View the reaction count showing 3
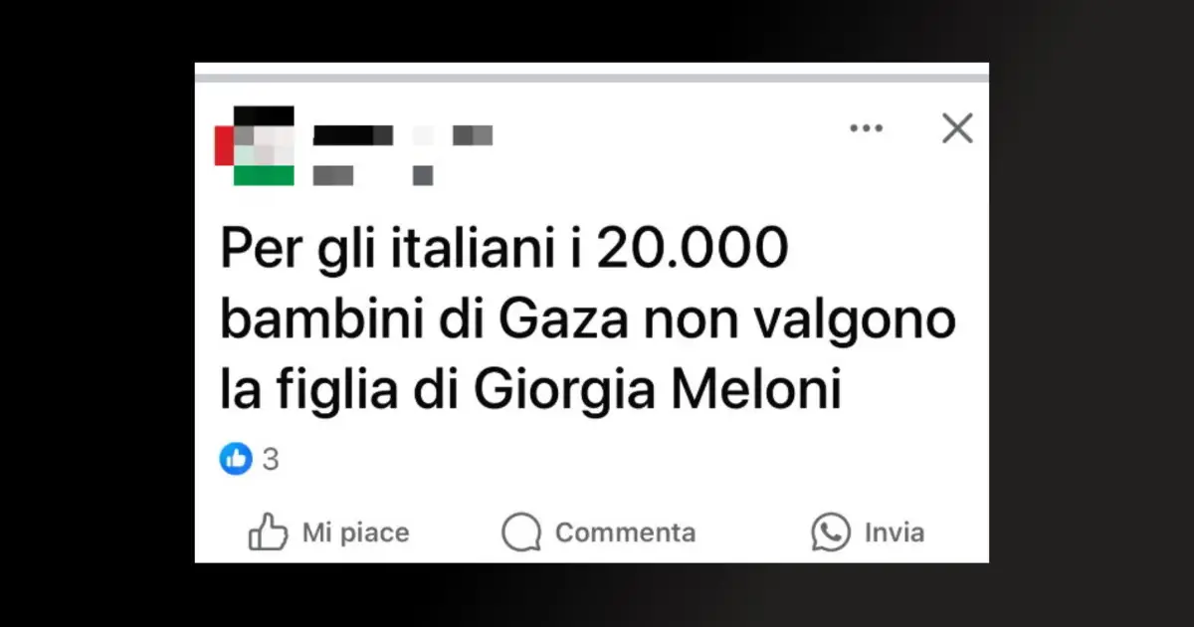This screenshot has height=627, width=1194. click(270, 460)
